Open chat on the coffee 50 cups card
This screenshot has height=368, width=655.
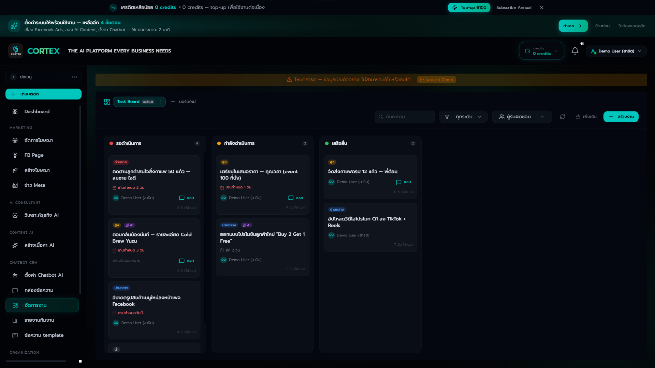point(187,198)
